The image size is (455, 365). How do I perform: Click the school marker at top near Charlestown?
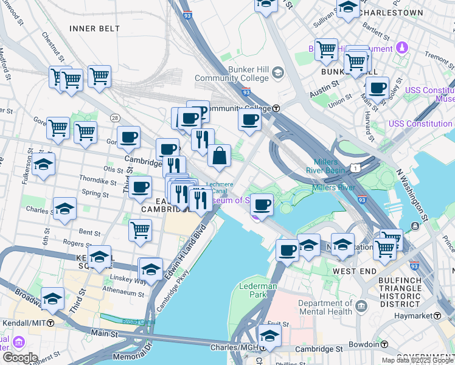[348, 9]
